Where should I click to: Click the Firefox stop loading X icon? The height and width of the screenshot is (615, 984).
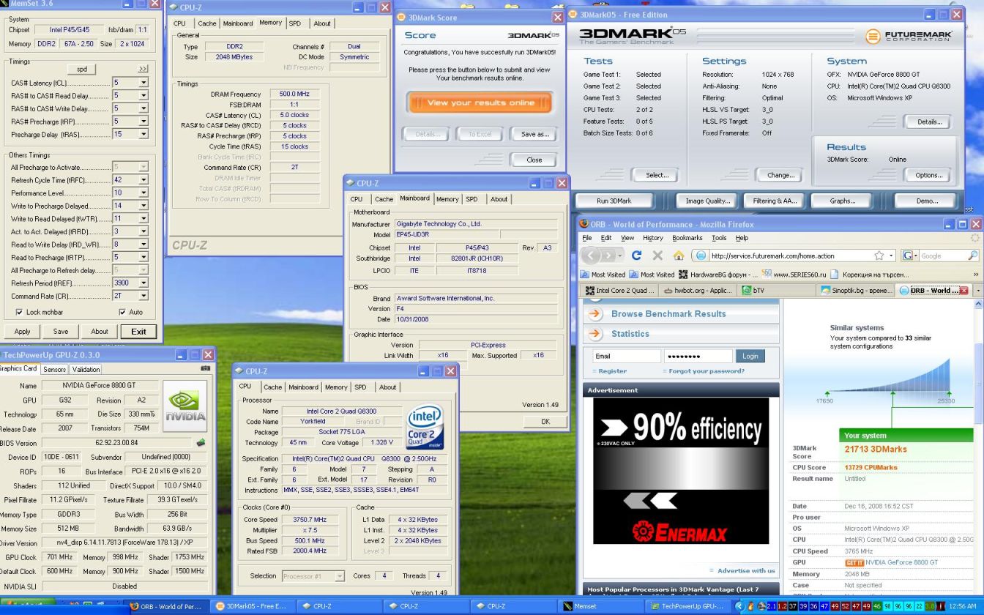[657, 256]
